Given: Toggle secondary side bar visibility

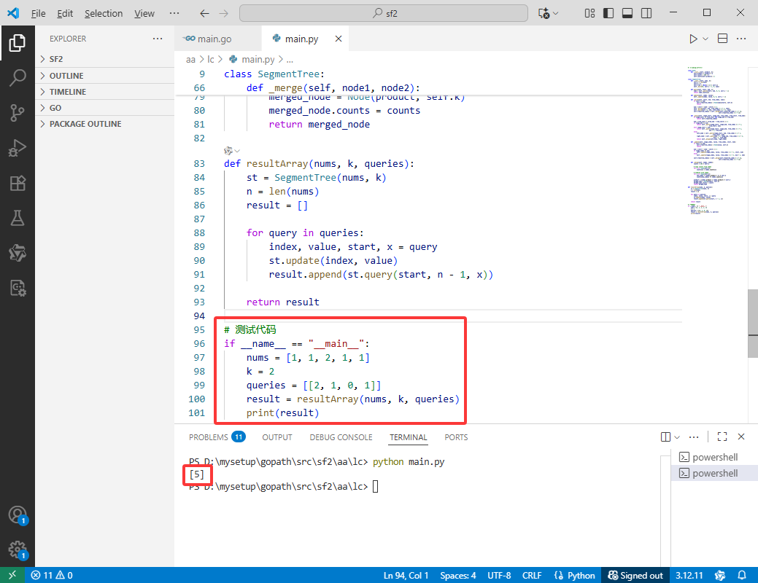Looking at the screenshot, I should point(646,14).
